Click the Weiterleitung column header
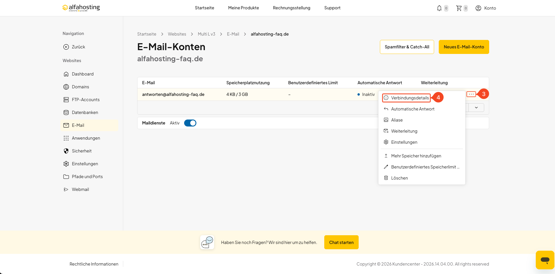555x274 pixels. point(434,83)
